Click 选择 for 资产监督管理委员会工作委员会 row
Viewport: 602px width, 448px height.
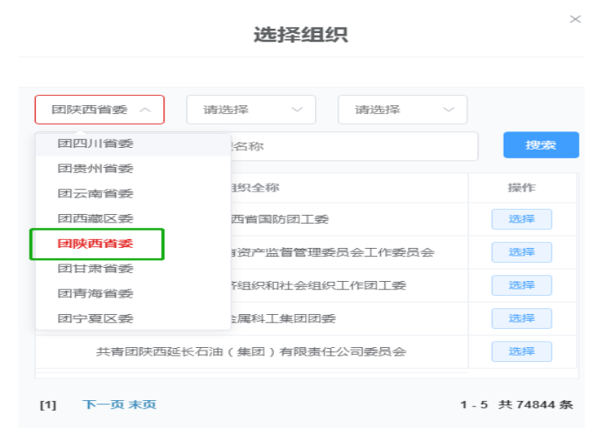tap(521, 252)
